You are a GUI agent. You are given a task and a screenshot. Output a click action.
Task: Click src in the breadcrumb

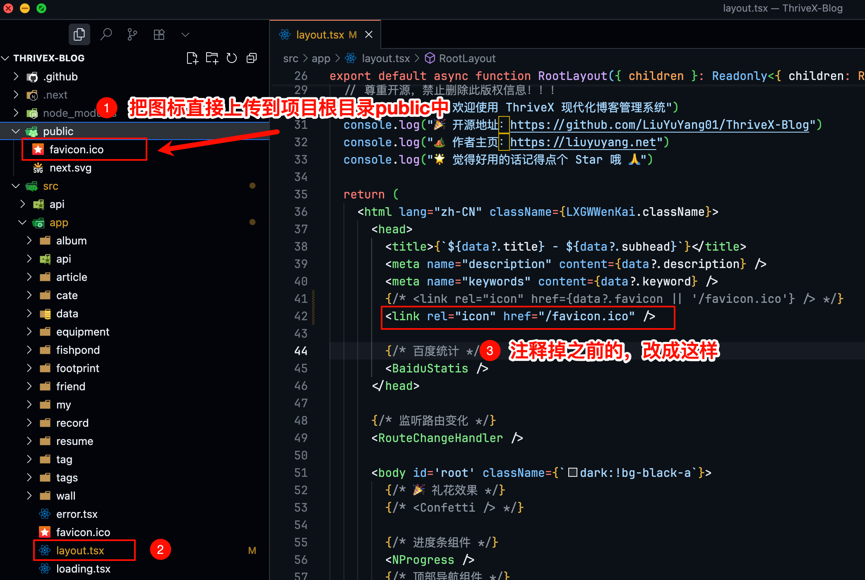pyautogui.click(x=291, y=58)
